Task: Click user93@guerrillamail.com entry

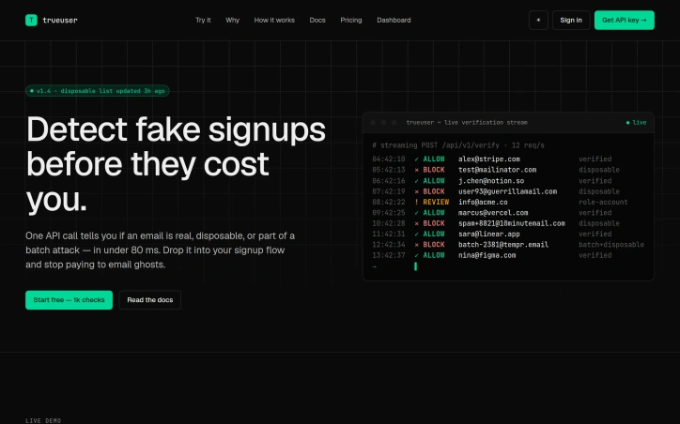Action: 507,191
